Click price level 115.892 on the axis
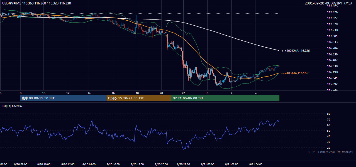356x167 pixels. [x=332, y=84]
